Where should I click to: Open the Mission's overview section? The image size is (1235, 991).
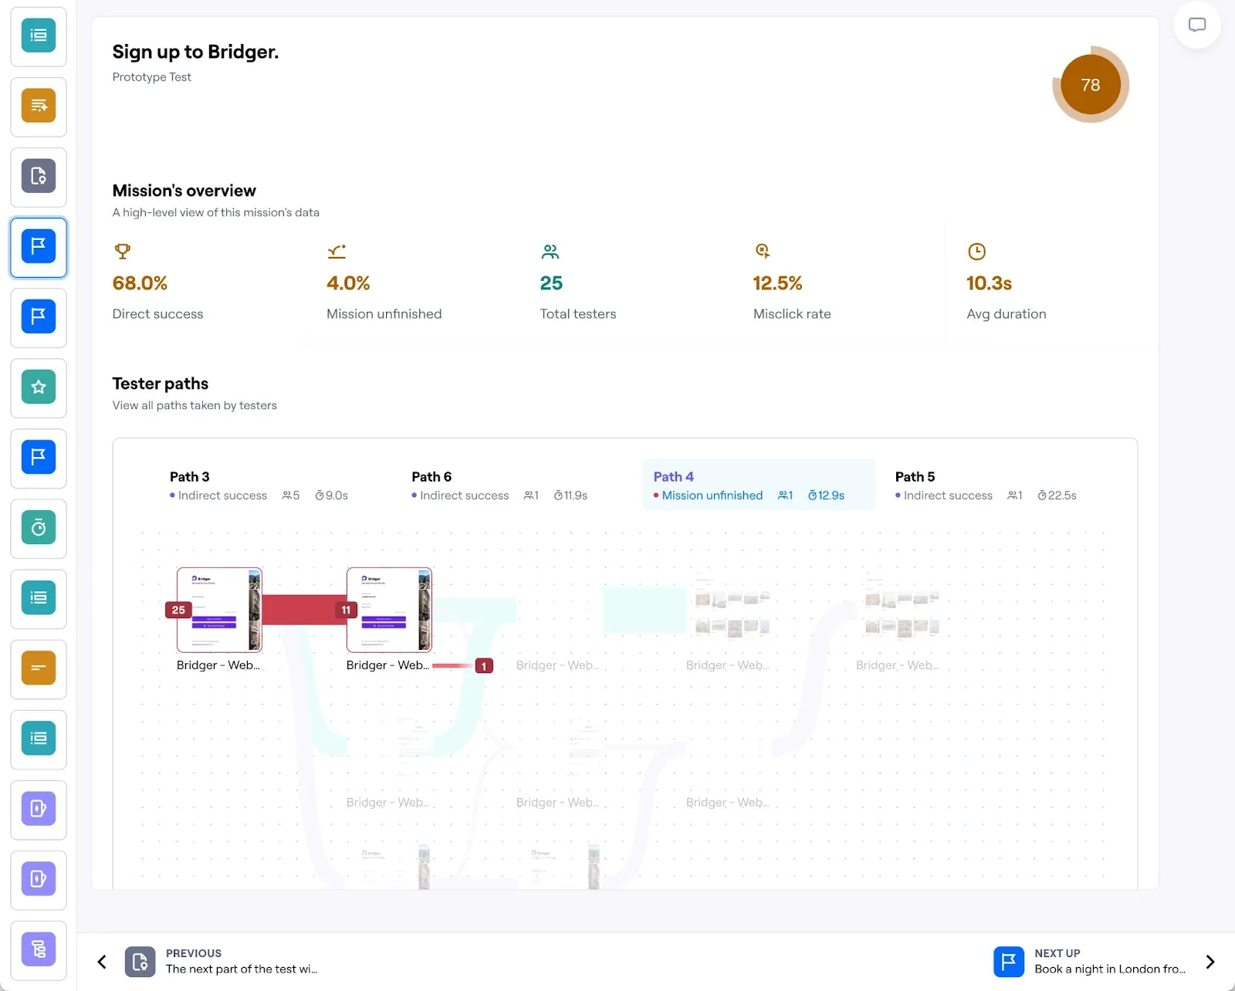click(184, 190)
